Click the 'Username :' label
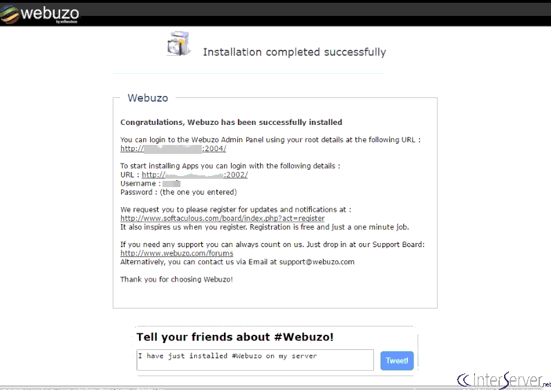551x390 pixels. (140, 184)
